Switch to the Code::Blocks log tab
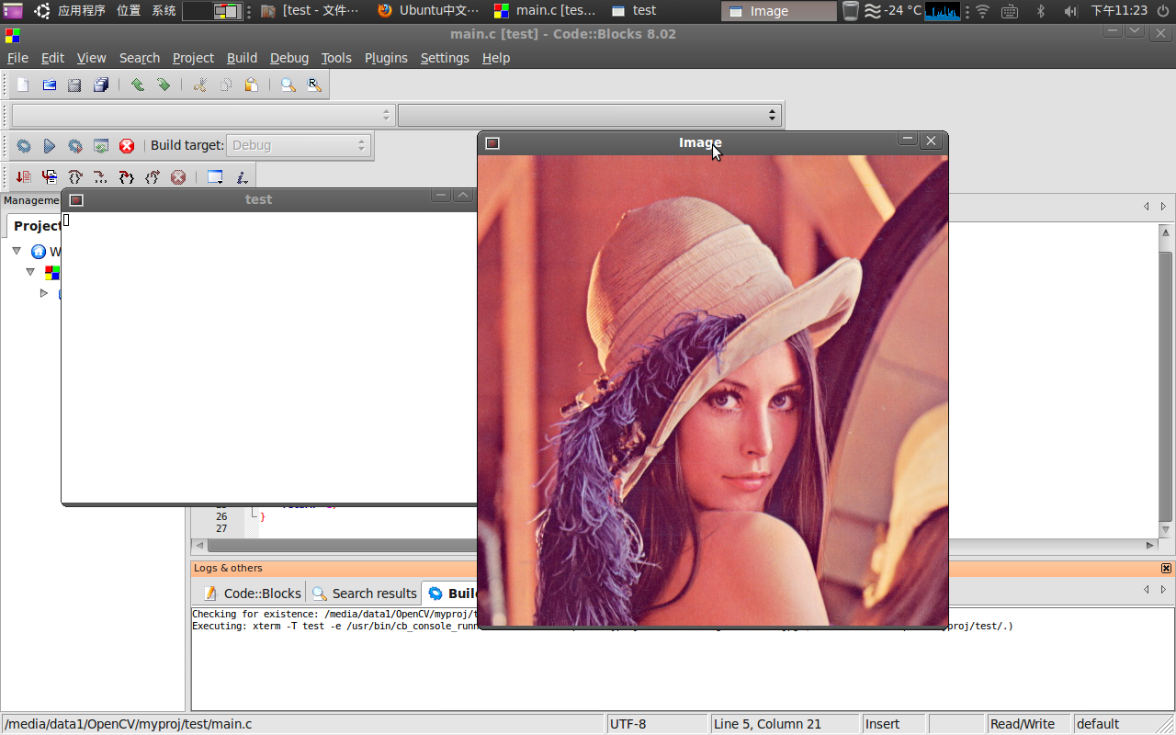This screenshot has height=735, width=1176. [x=252, y=594]
